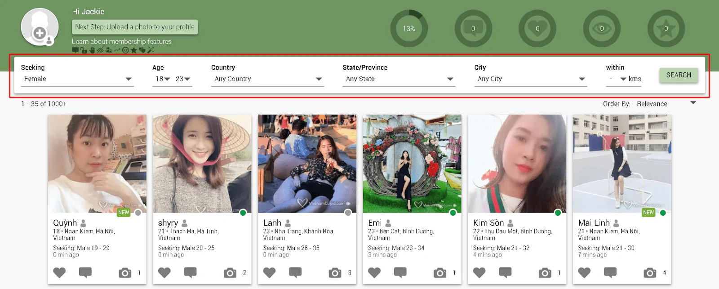Open the favorites star counter circle

(x=666, y=28)
